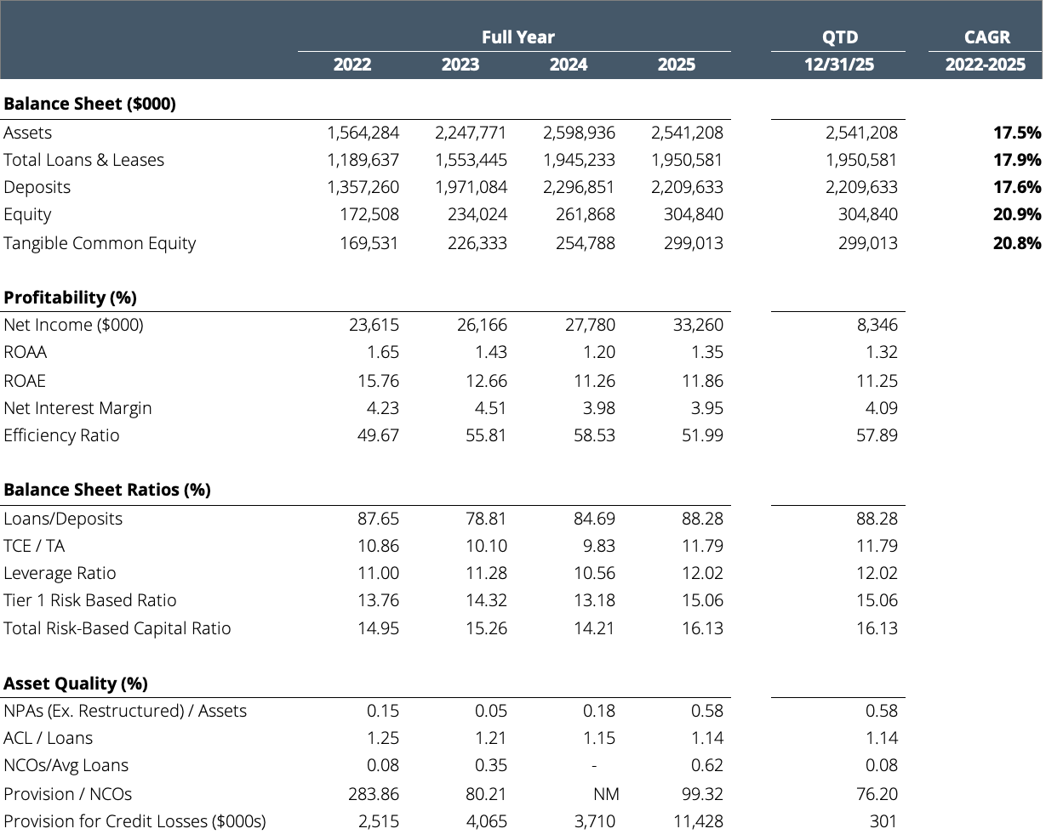Click the Efficiency Ratio row label
1046x840 pixels.
[61, 435]
